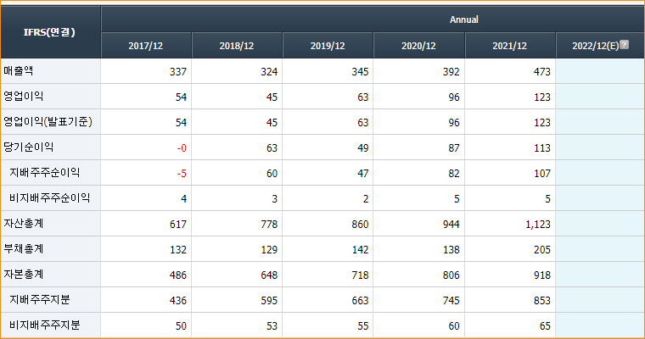The width and height of the screenshot is (645, 339).
Task: Select the 부채총계 row label
Action: pos(24,249)
